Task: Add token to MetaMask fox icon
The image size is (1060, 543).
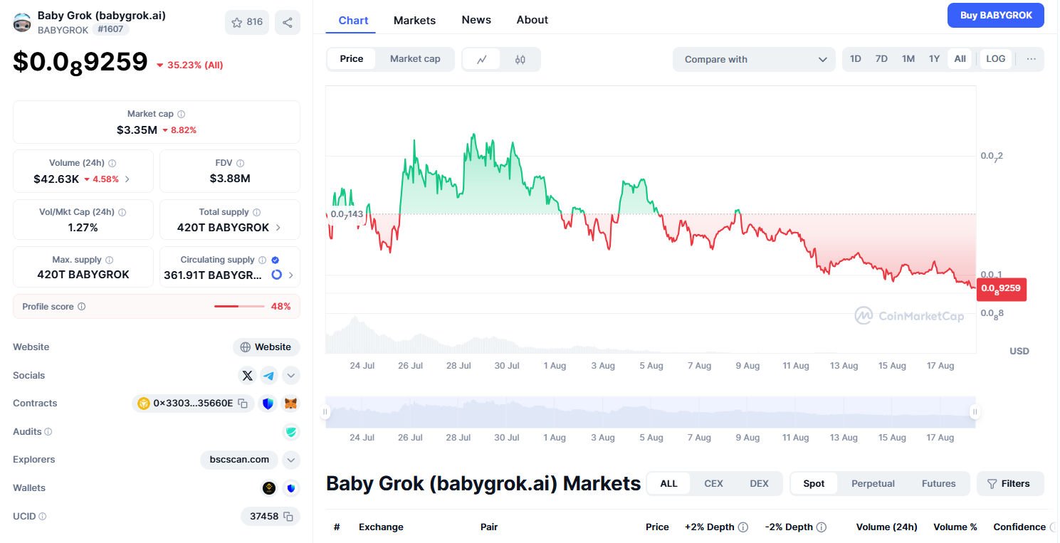Action: tap(291, 404)
